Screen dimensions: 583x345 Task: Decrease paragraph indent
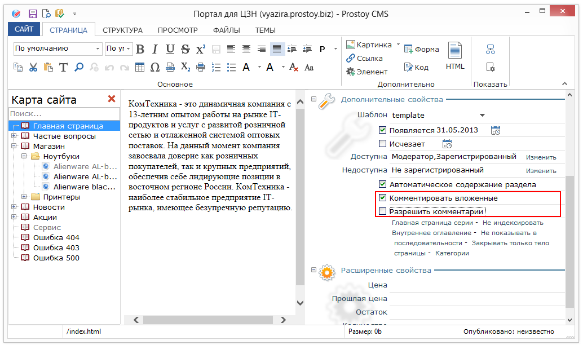pyautogui.click(x=292, y=49)
